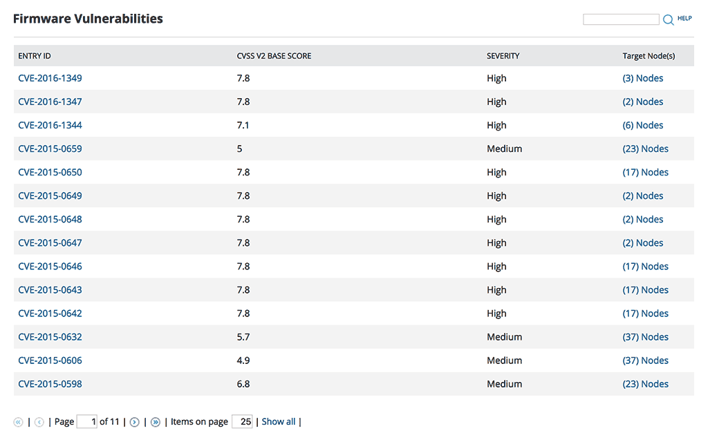Open the CVE-2015-0659 entry link
This screenshot has height=442, width=708.
(x=50, y=148)
